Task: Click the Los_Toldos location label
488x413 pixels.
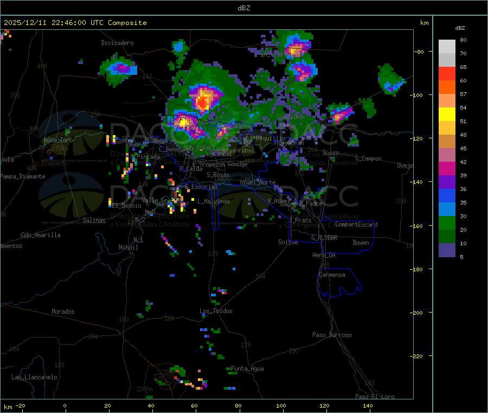Action: [x=216, y=311]
